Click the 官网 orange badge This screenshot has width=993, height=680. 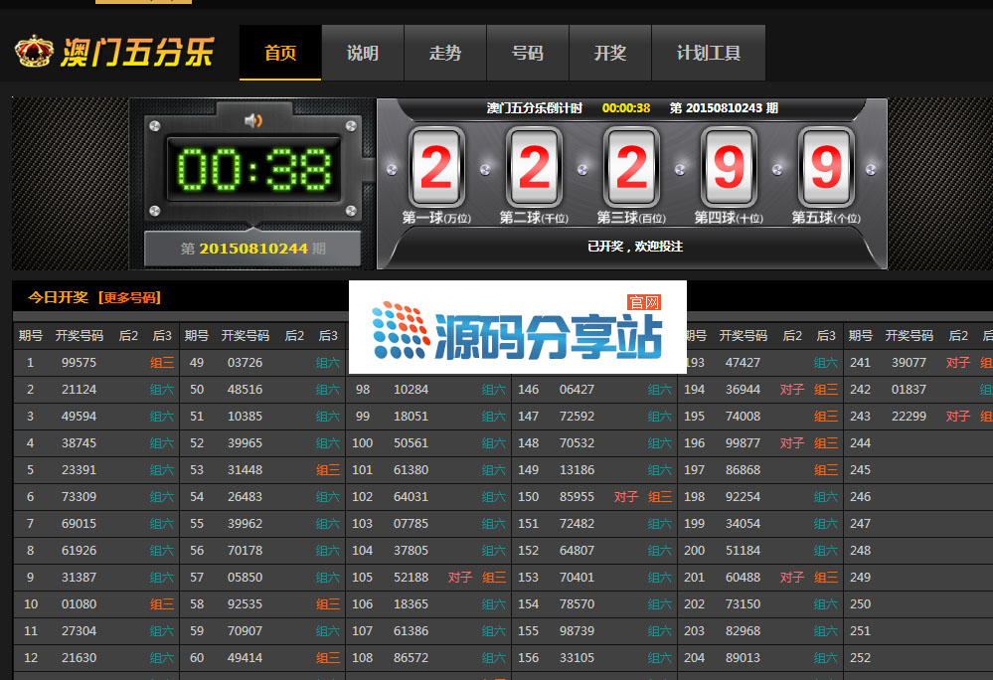tap(644, 302)
